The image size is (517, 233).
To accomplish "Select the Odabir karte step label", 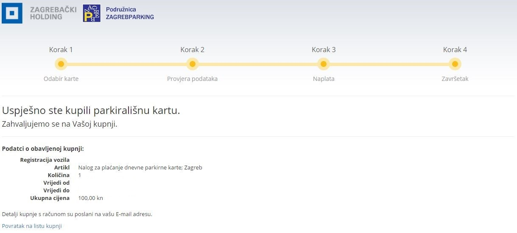I will click(61, 79).
